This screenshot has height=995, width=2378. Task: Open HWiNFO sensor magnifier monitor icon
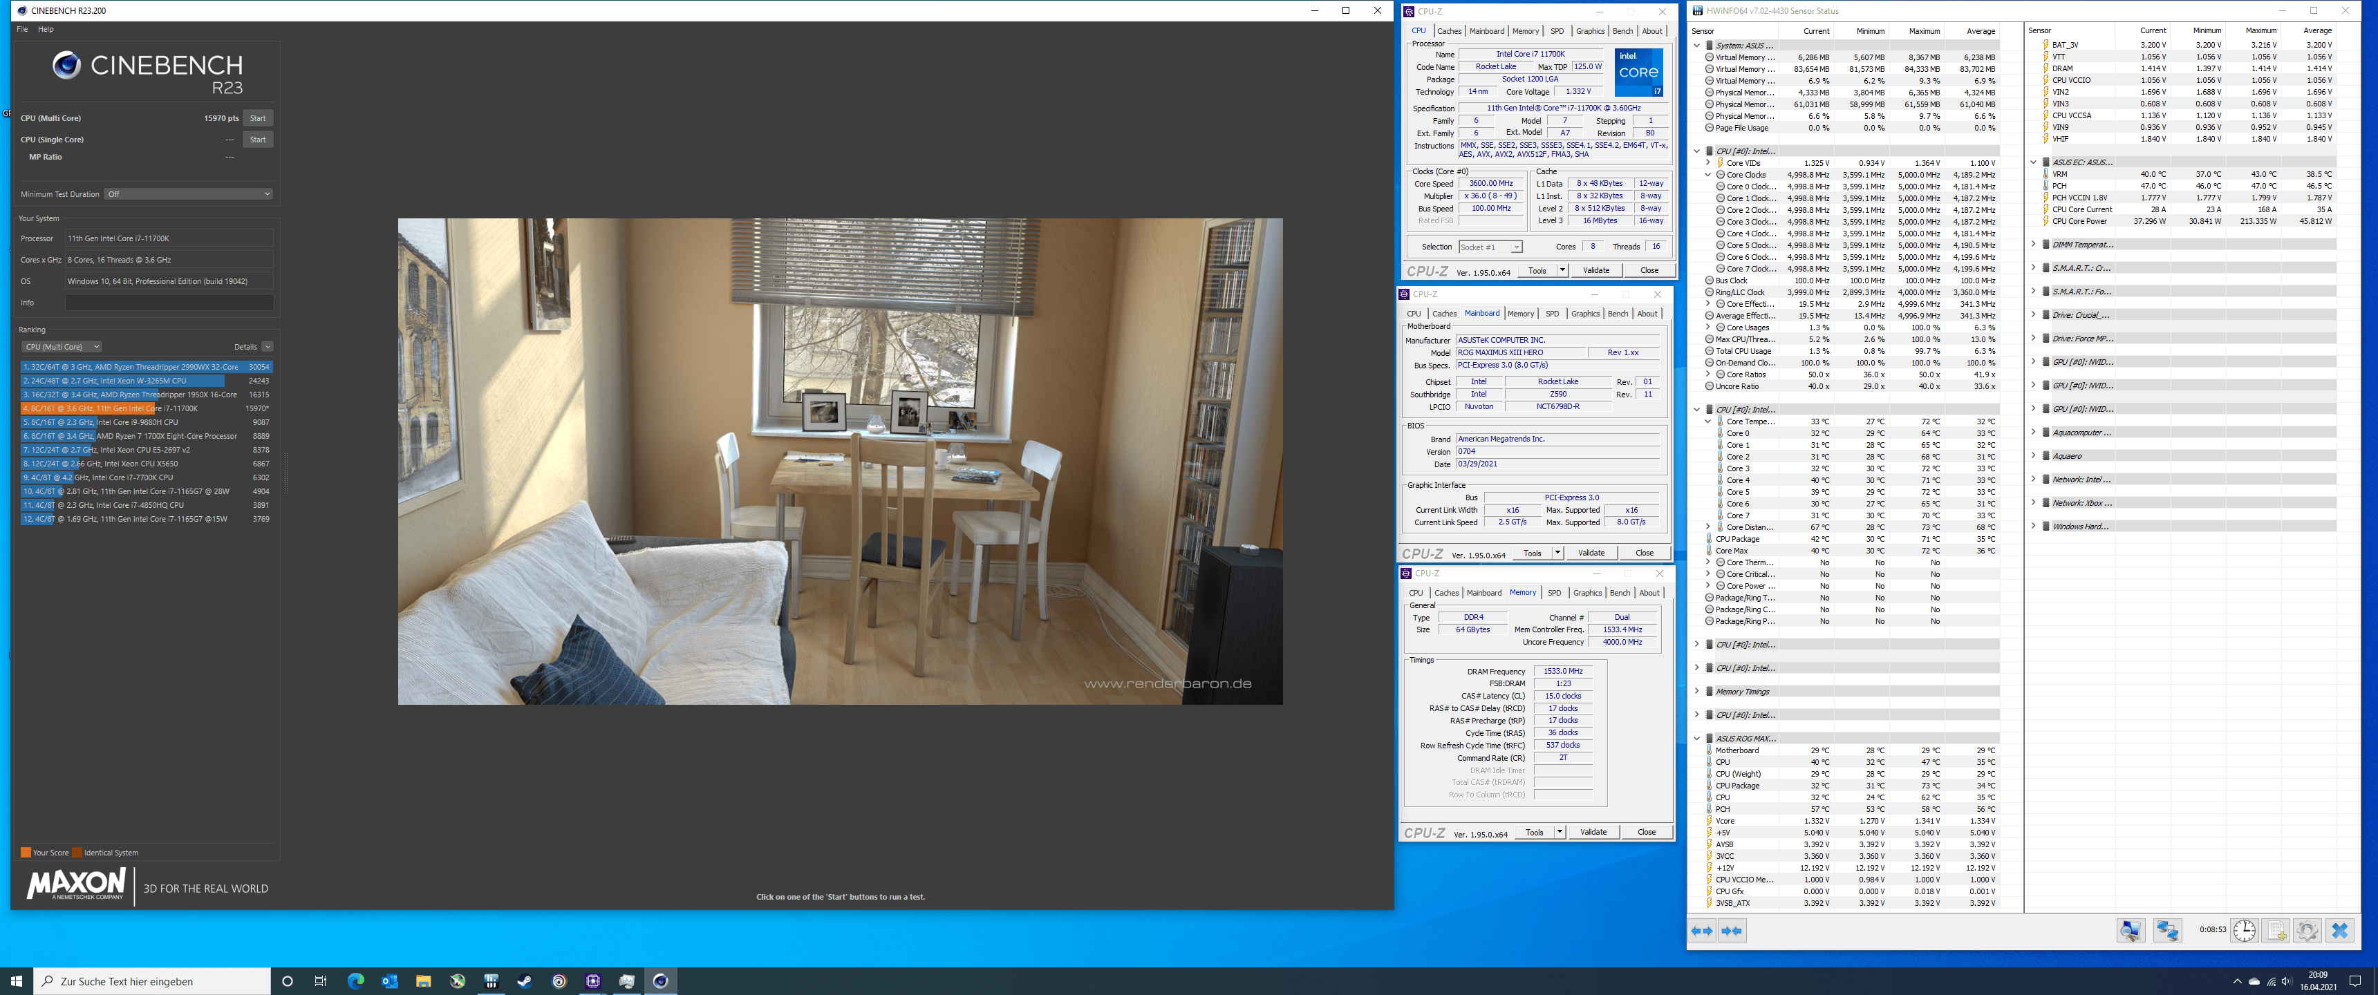(x=2131, y=930)
